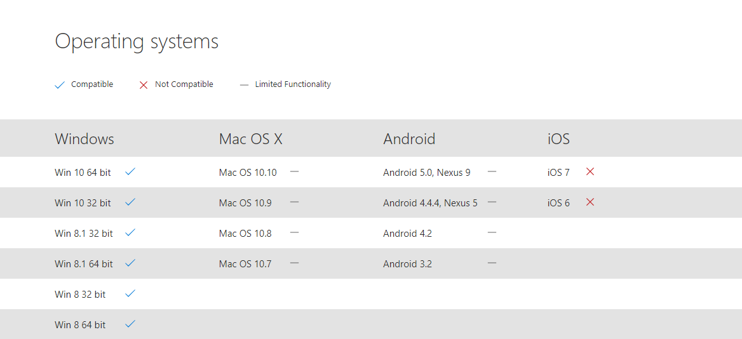Click the limited-functionality dash for Mac OS 10.9
Screen dimensions: 742x339
pyautogui.click(x=294, y=202)
